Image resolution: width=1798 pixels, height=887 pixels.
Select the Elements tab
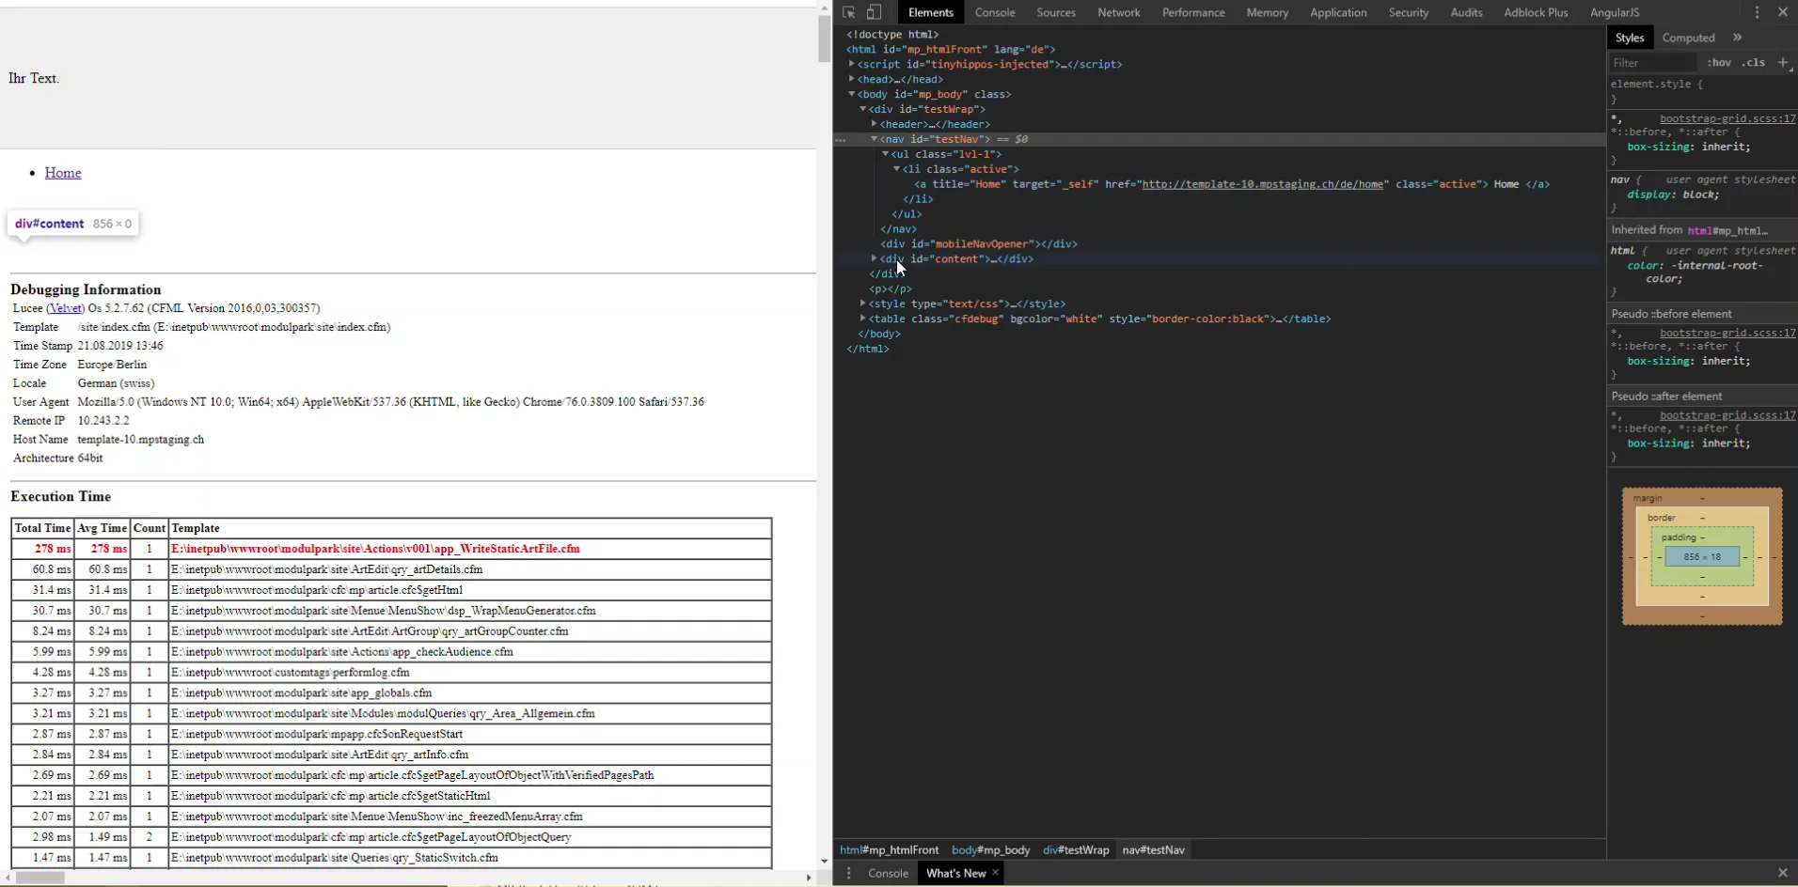tap(930, 12)
